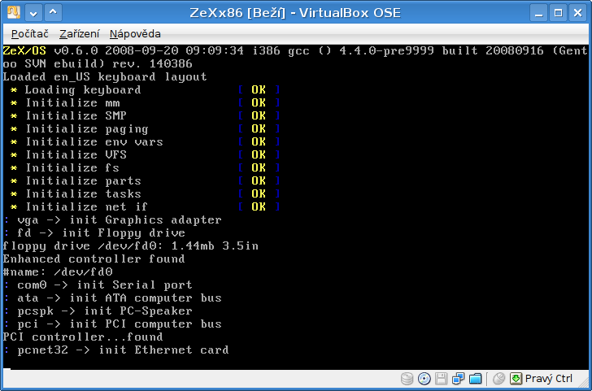Click the floppy disk status icon
The width and height of the screenshot is (592, 391).
442,379
